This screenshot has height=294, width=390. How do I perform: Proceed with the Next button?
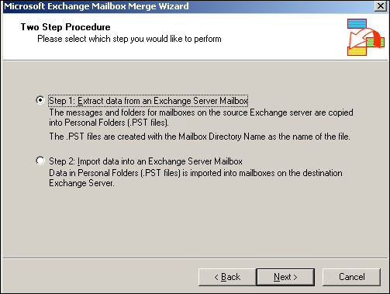click(285, 277)
